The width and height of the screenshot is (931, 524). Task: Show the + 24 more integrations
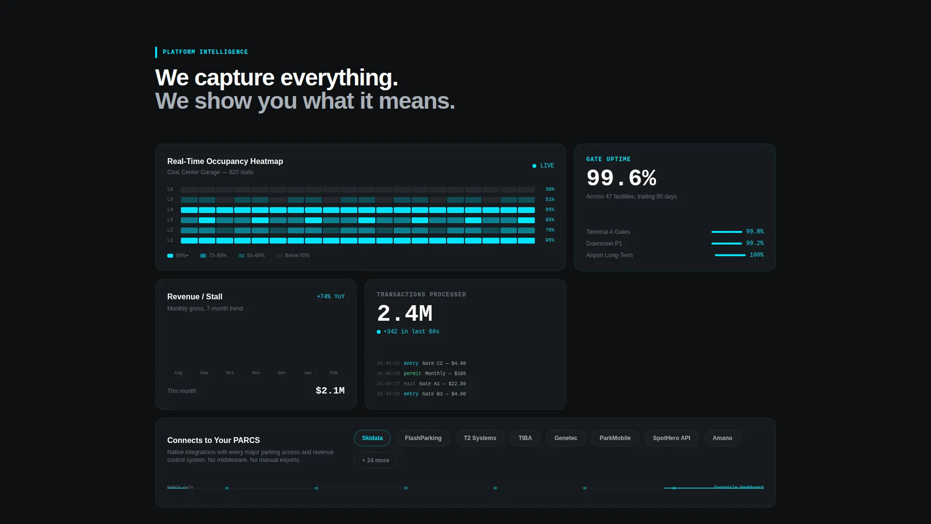[375, 460]
